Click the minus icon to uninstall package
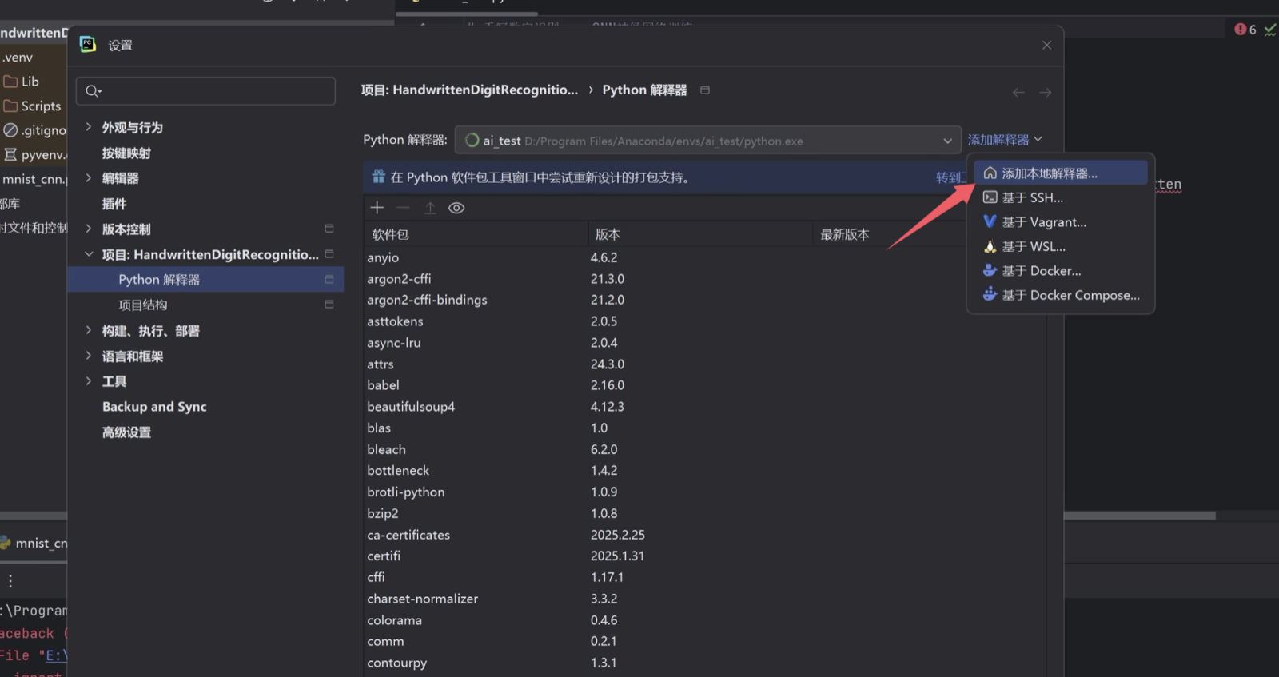Viewport: 1279px width, 677px height. pyautogui.click(x=404, y=208)
